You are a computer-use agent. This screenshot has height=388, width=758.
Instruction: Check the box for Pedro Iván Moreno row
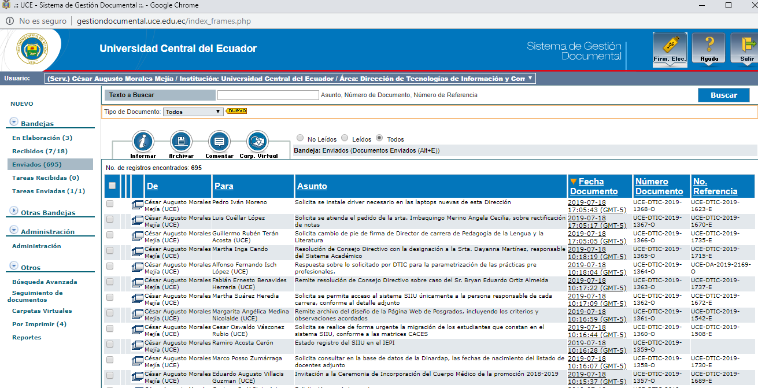pos(110,204)
